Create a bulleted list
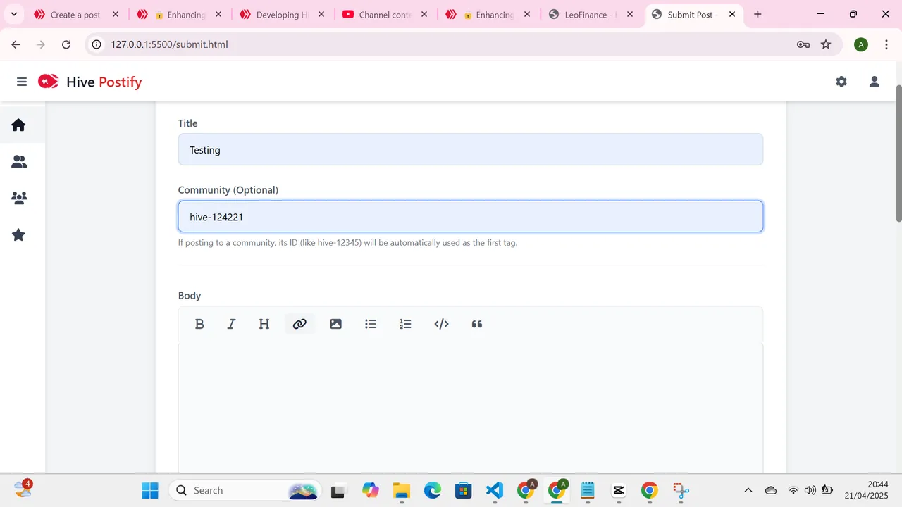Image resolution: width=902 pixels, height=507 pixels. click(371, 324)
